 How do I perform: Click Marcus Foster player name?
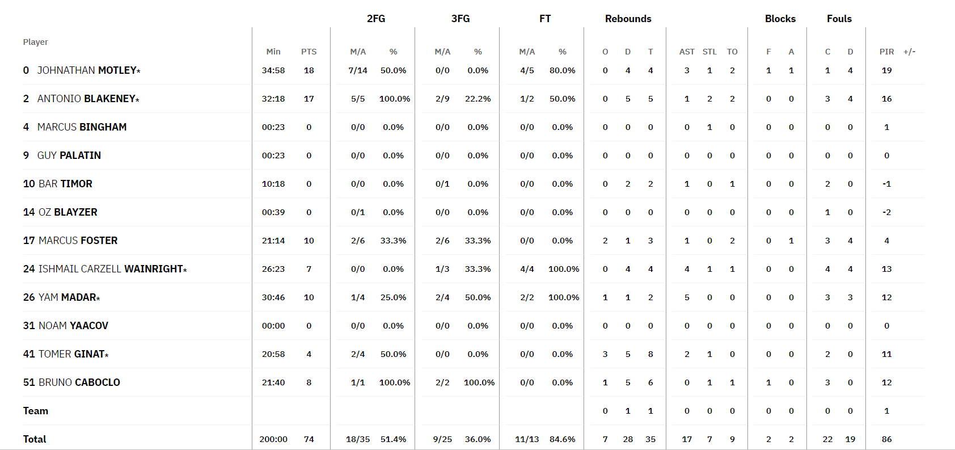click(78, 241)
